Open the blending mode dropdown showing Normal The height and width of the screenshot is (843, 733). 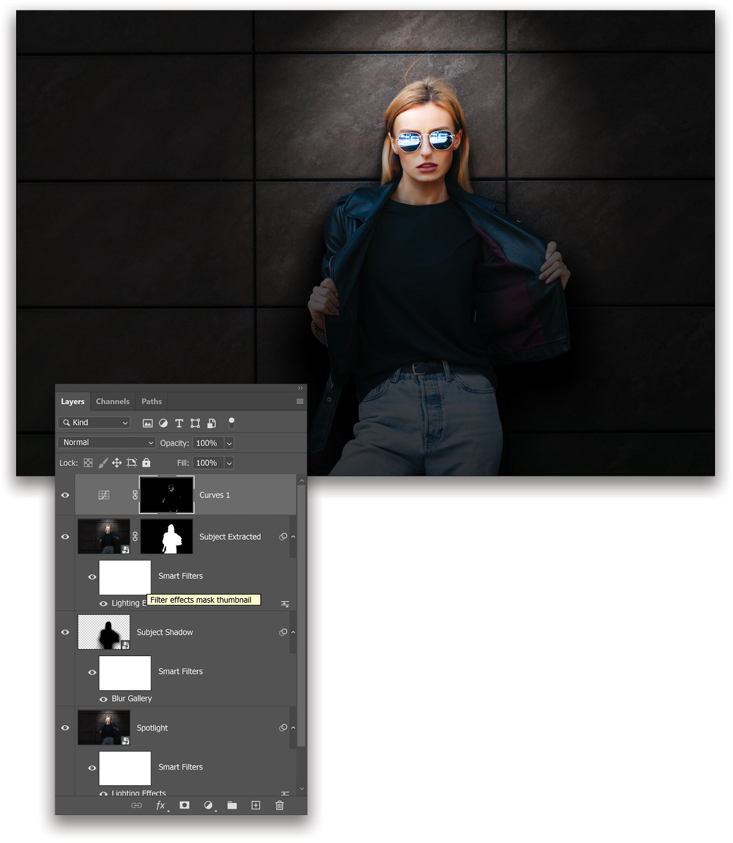pyautogui.click(x=106, y=442)
